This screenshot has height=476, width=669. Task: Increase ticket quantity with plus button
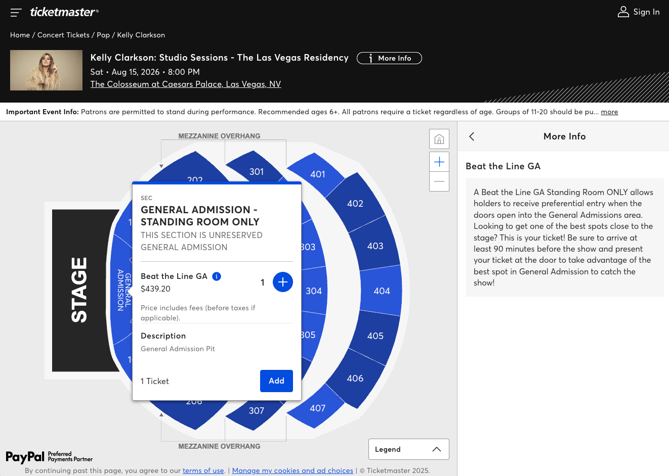pos(283,282)
